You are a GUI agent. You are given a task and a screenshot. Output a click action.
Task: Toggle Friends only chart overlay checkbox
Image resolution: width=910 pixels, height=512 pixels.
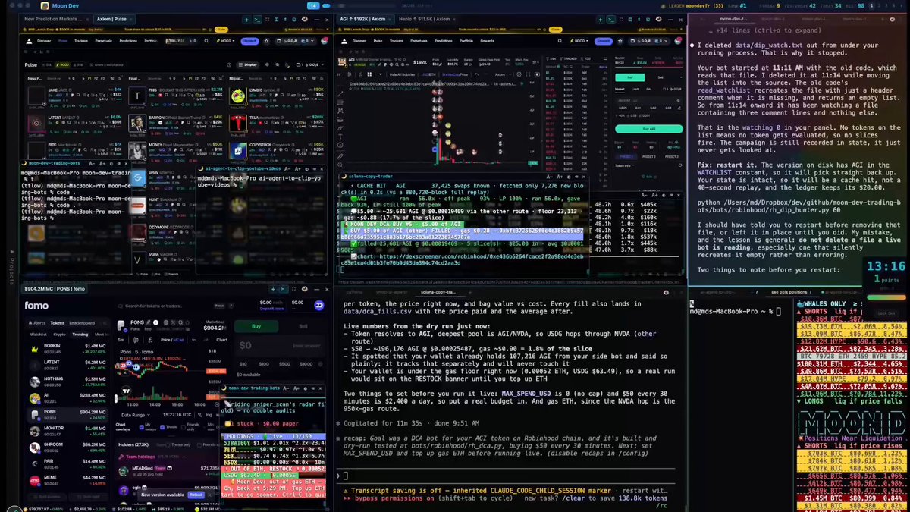pyautogui.click(x=184, y=427)
